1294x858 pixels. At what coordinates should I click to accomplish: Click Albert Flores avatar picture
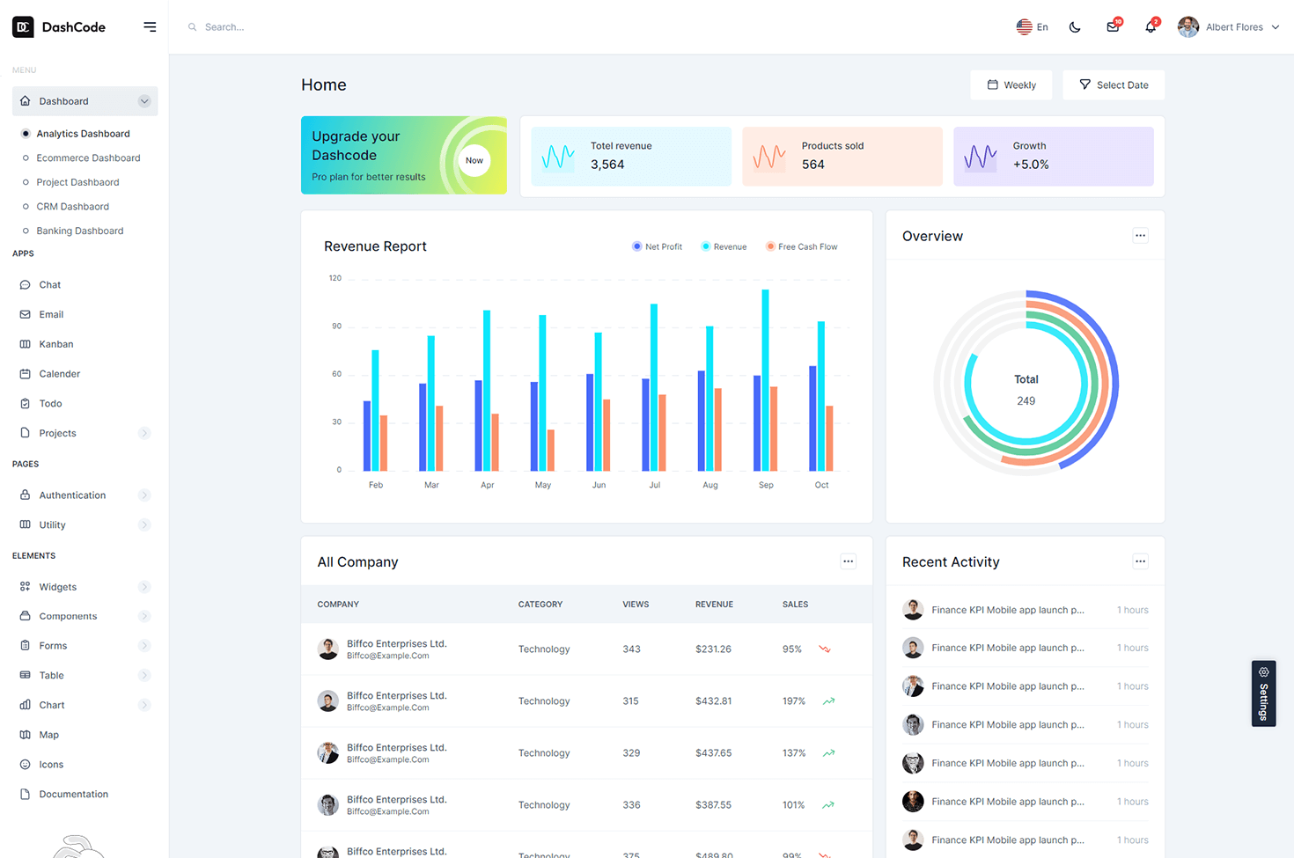click(1188, 27)
